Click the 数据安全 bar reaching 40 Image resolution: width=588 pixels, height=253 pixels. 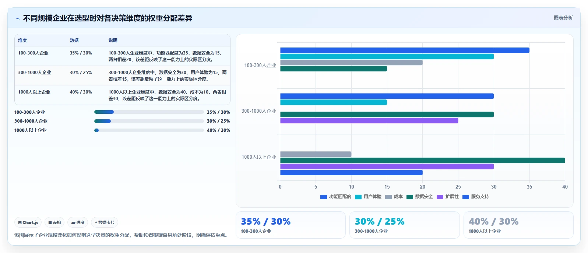(x=422, y=160)
